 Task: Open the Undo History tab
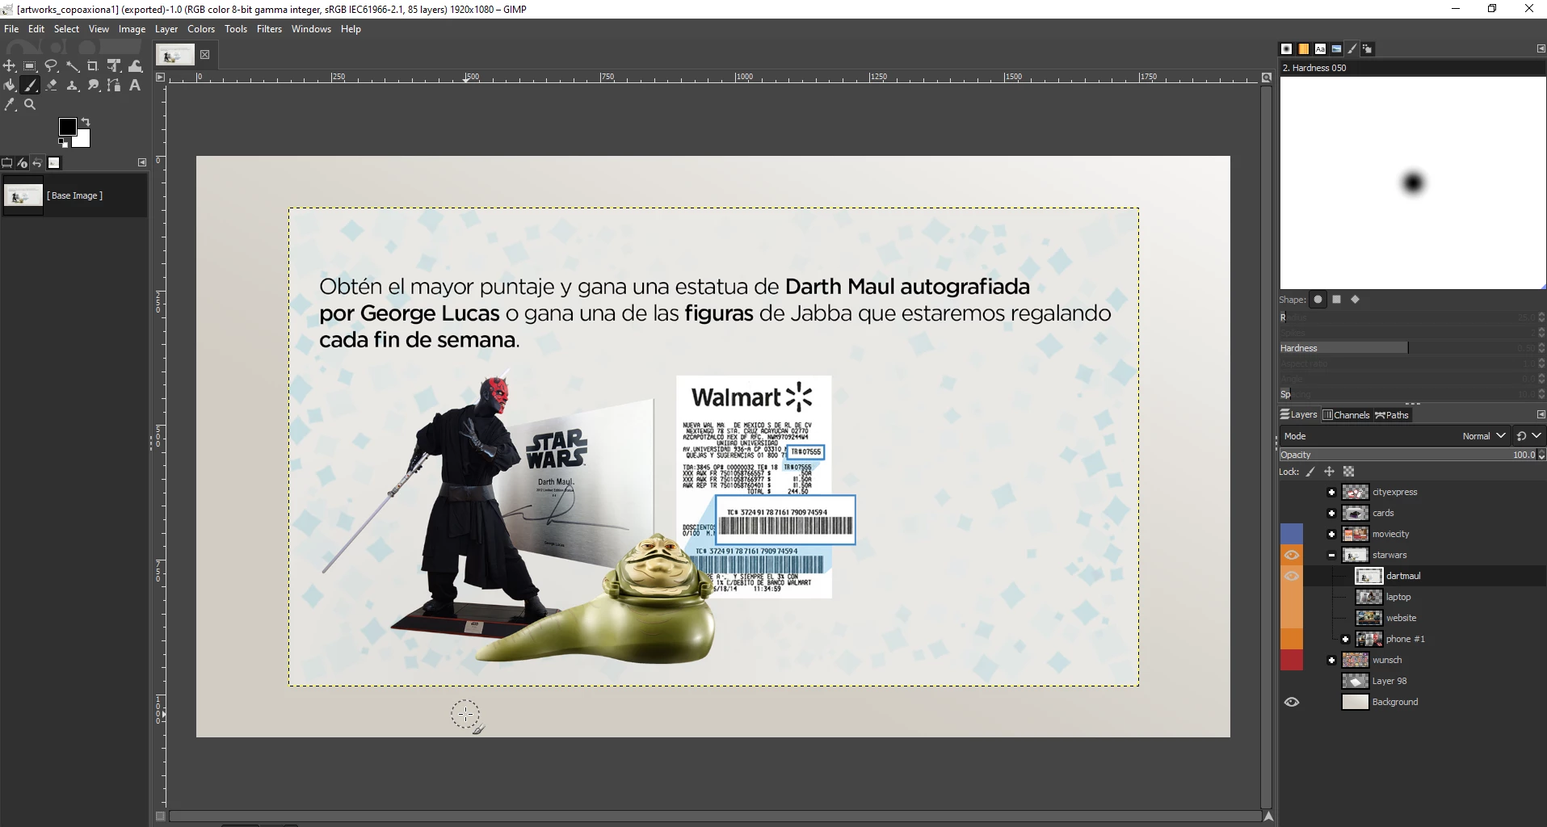[38, 163]
